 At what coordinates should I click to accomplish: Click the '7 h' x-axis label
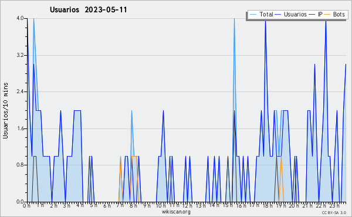coord(120,205)
